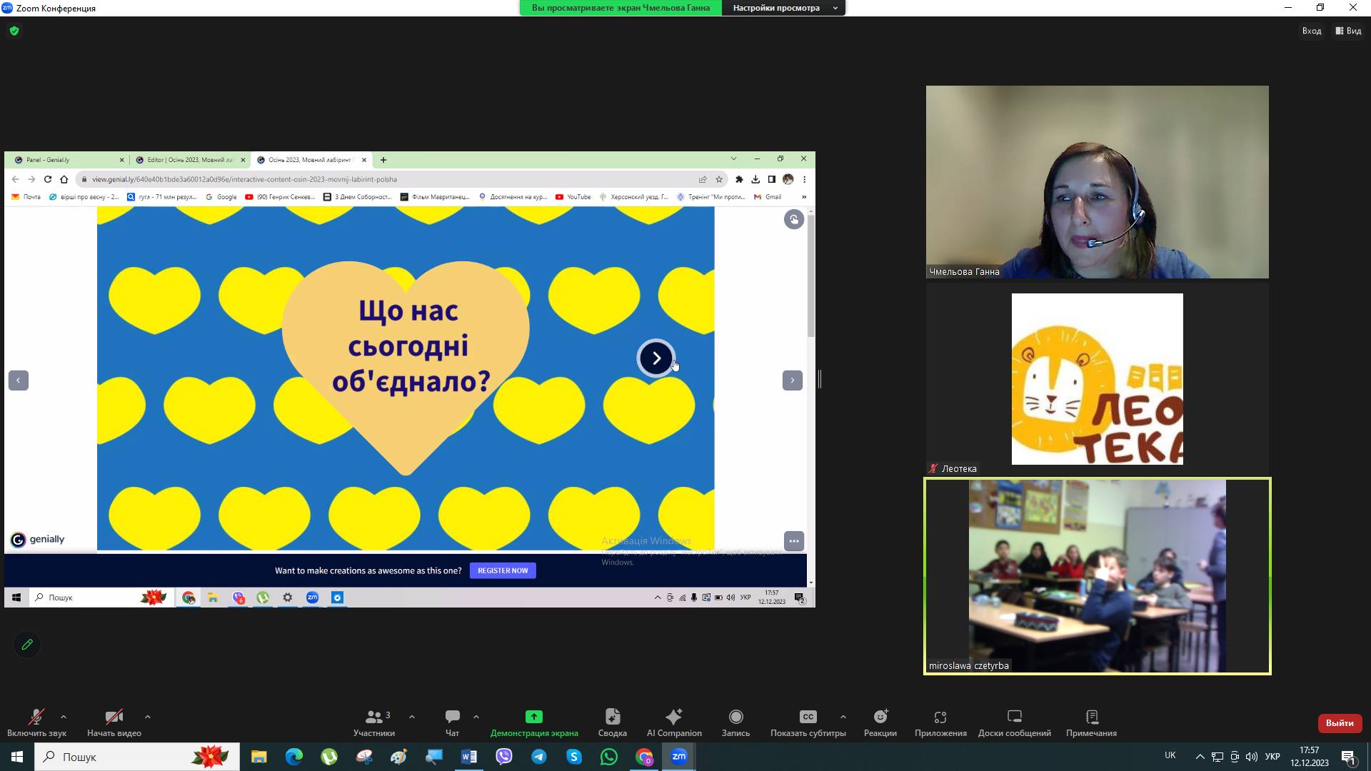Expand audio options arrow beside microphone
Image resolution: width=1371 pixels, height=771 pixels.
point(64,717)
